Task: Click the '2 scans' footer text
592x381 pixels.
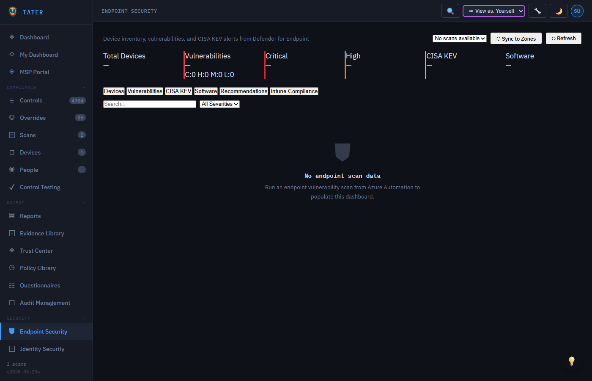Action: [16, 364]
